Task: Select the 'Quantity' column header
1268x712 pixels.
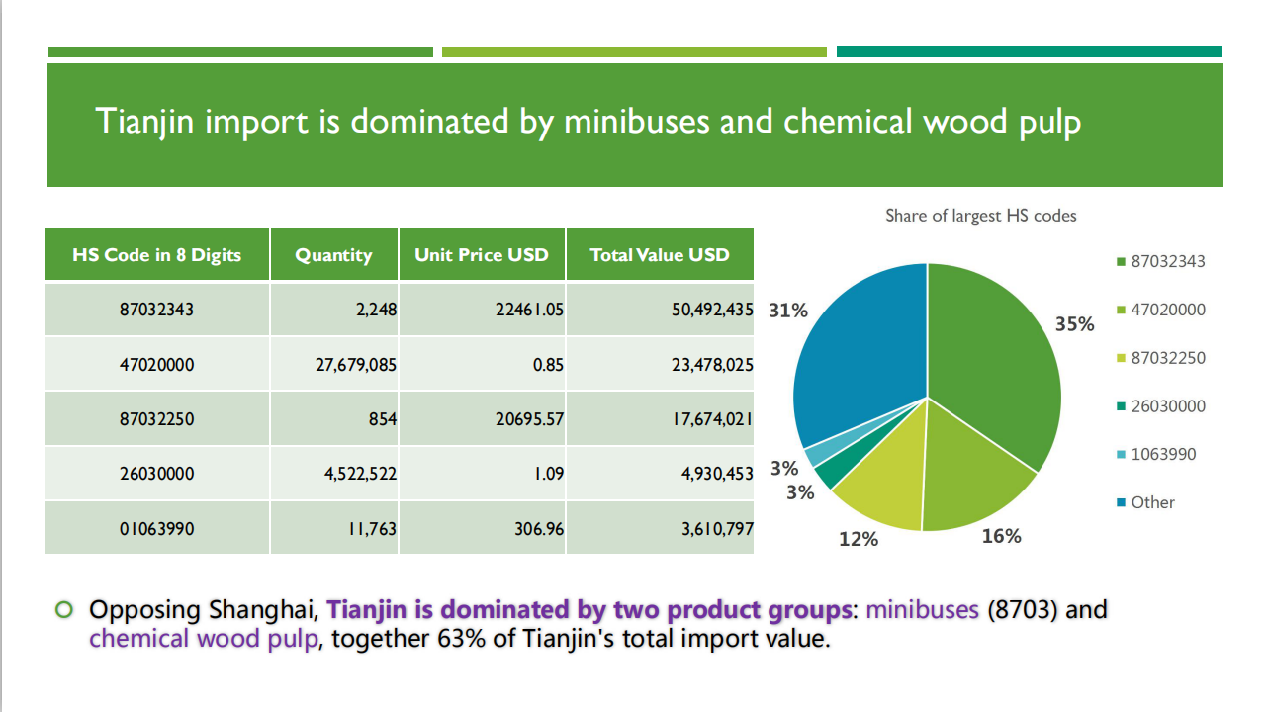Action: (x=334, y=254)
